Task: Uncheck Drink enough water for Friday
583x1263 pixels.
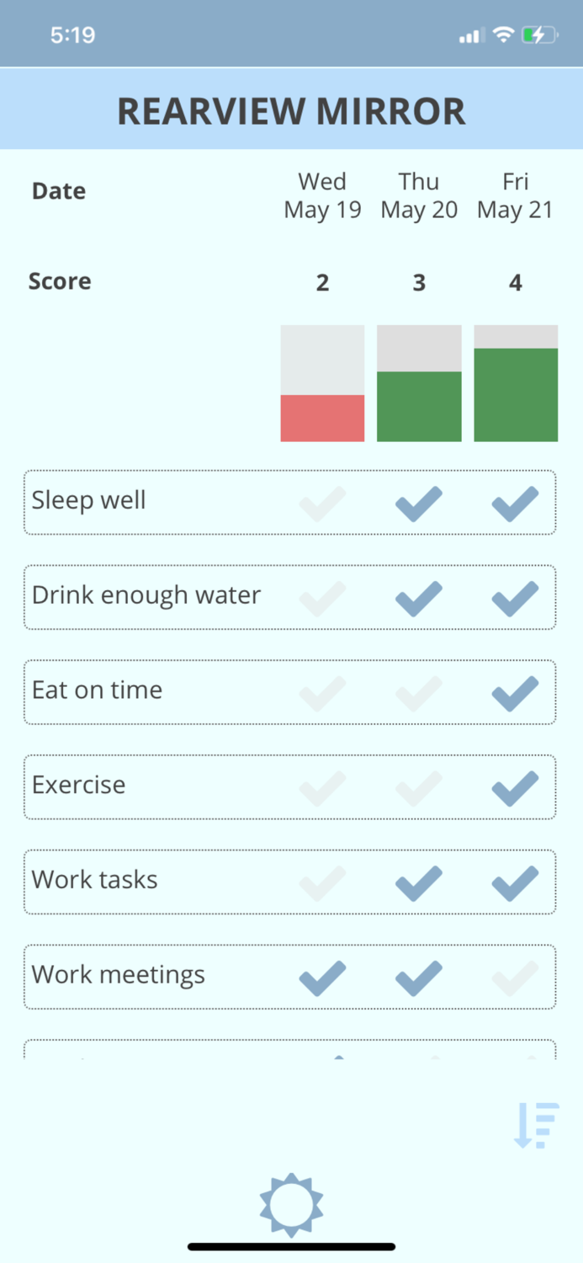Action: tap(515, 599)
